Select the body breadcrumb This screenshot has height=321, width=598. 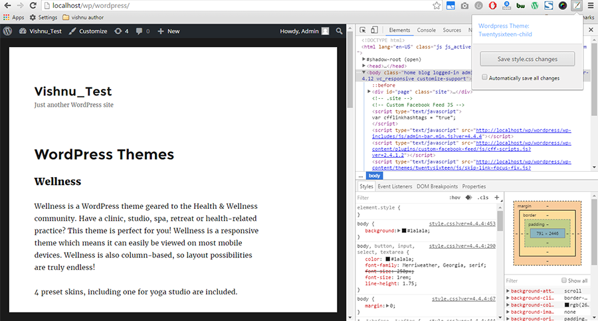point(374,176)
